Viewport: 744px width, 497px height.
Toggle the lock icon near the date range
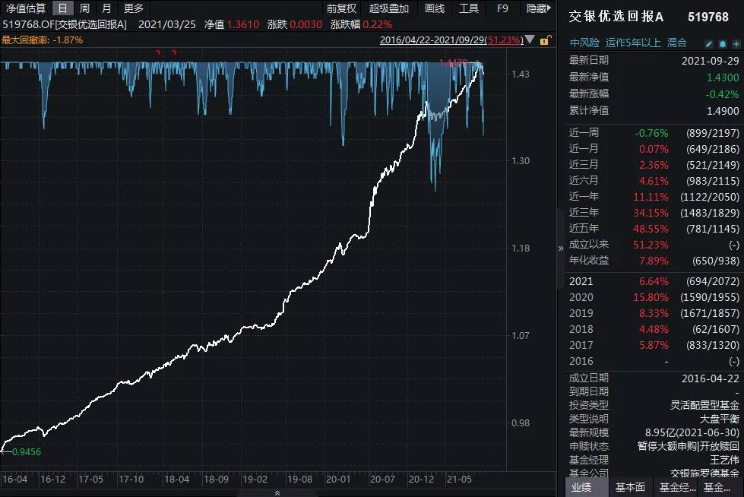coord(546,40)
